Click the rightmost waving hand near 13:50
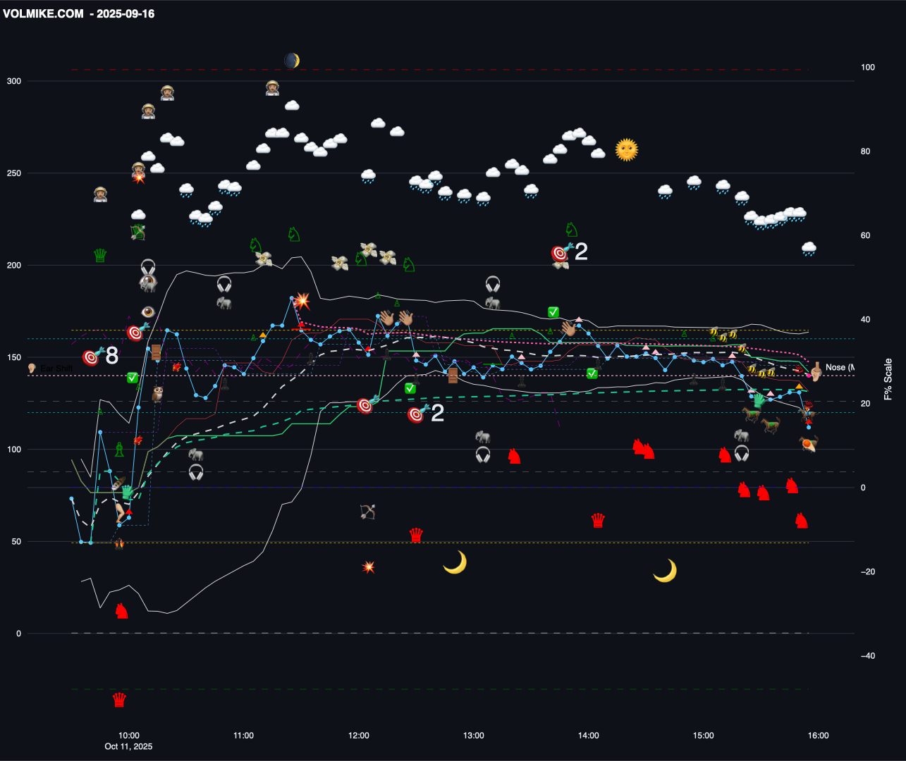Screen dimensions: 906x761 tap(568, 328)
